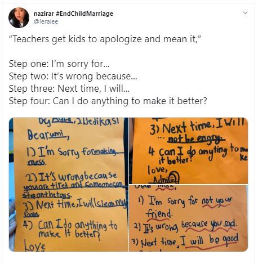The width and height of the screenshot is (258, 264).
Task: Click the 'Step four' make it better line
Action: click(108, 101)
